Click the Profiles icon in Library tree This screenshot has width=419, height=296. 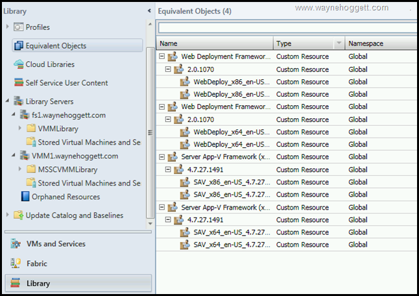tap(18, 27)
